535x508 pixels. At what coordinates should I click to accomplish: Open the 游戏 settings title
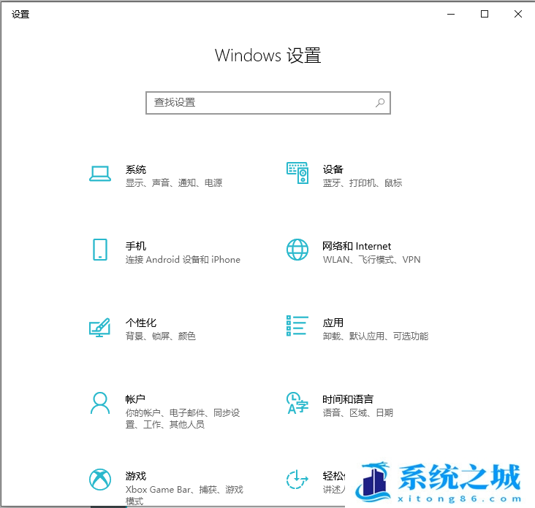(136, 476)
